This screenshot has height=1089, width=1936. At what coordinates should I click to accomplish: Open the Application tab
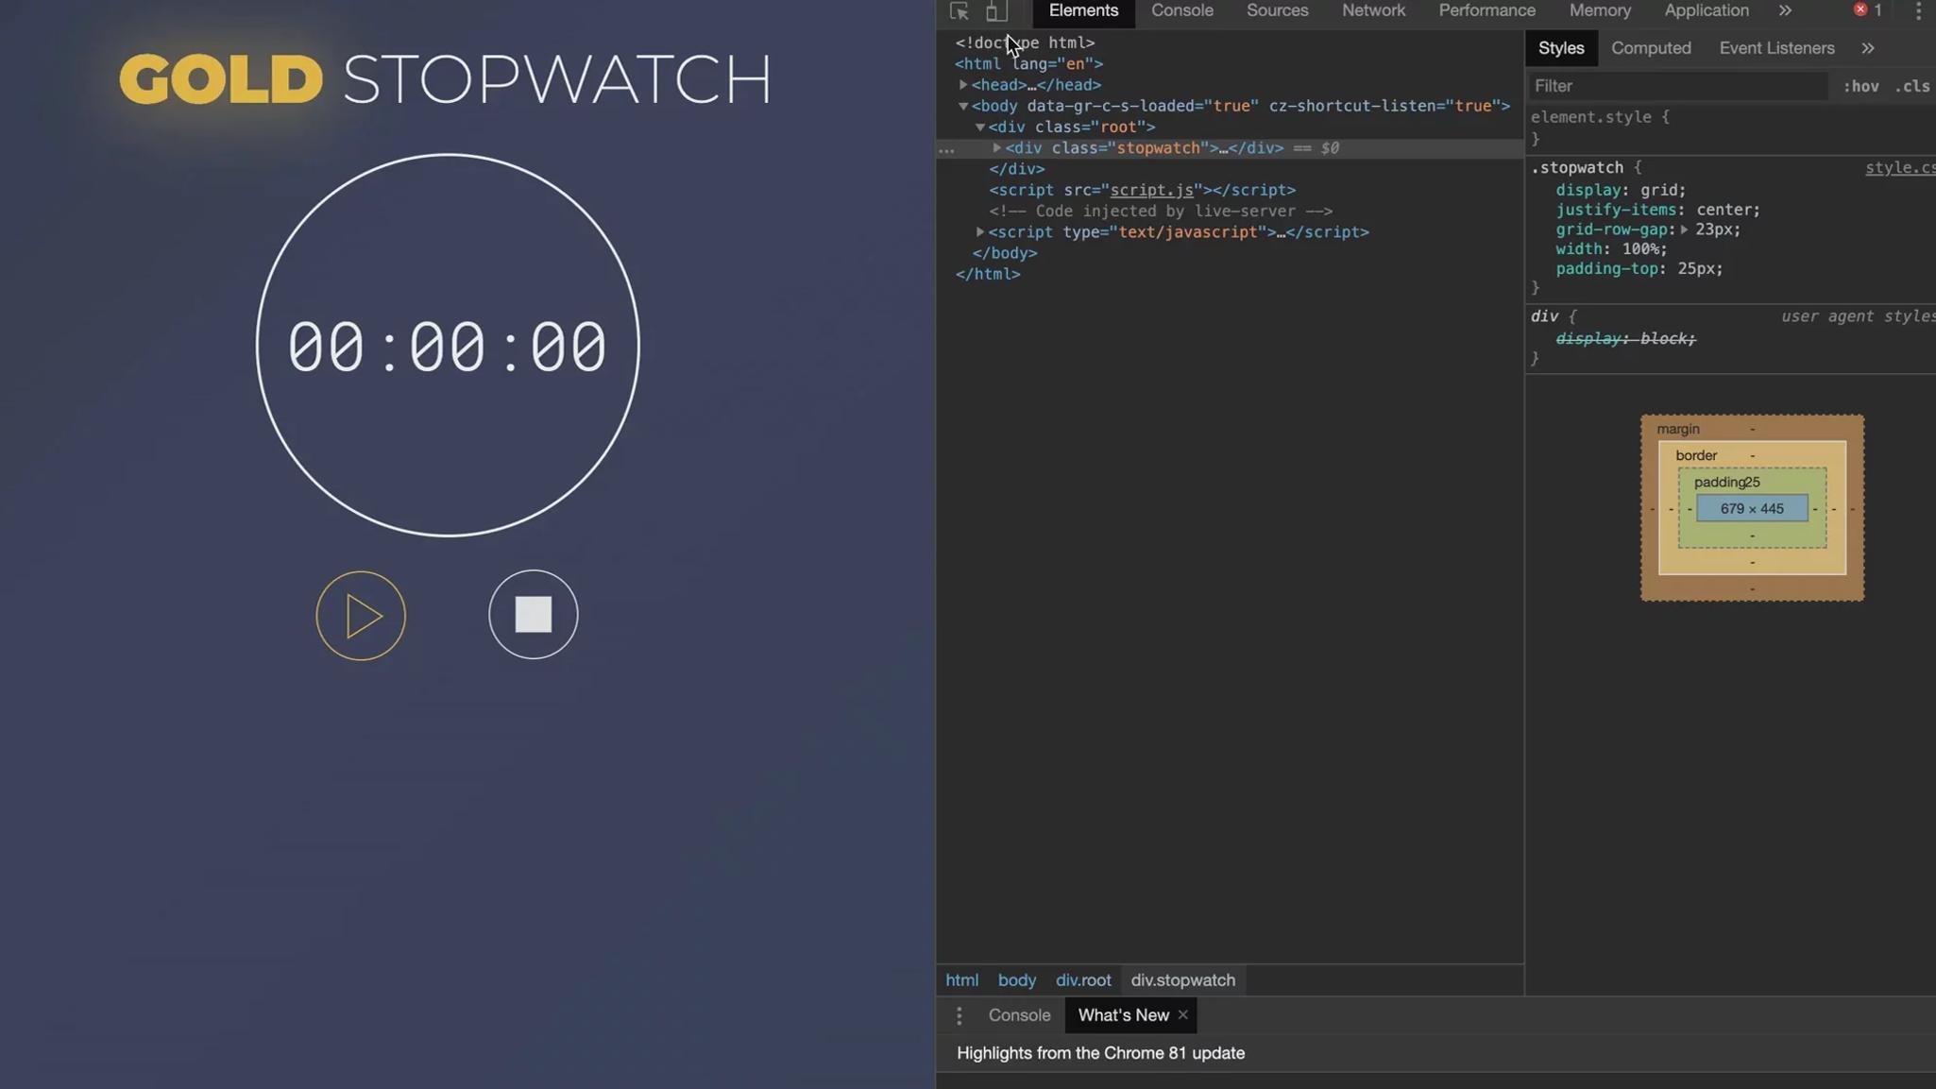point(1706,10)
